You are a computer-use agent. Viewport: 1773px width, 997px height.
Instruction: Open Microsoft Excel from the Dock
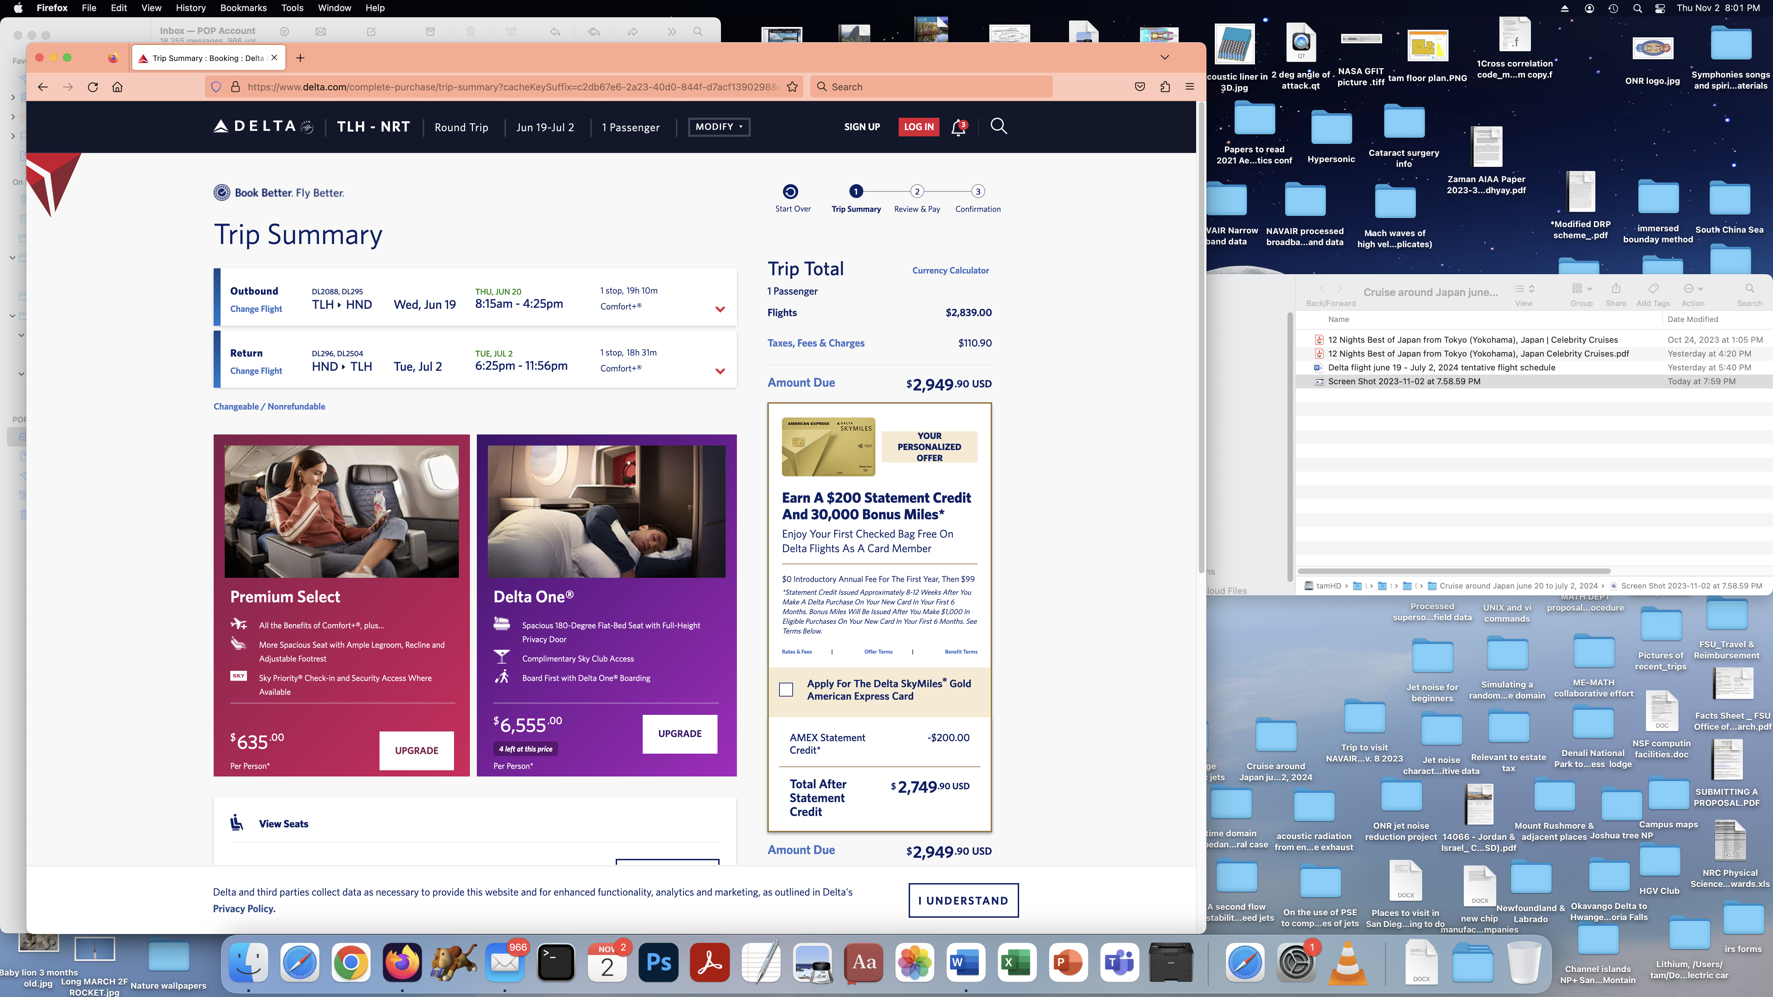click(x=1017, y=962)
